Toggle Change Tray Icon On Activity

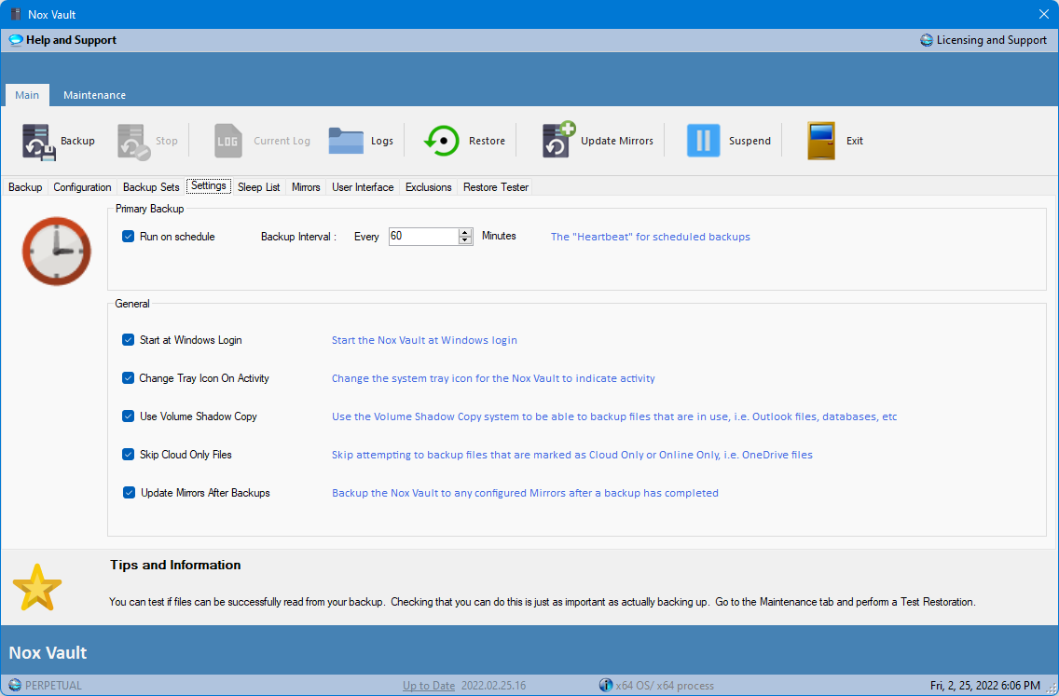pyautogui.click(x=129, y=378)
